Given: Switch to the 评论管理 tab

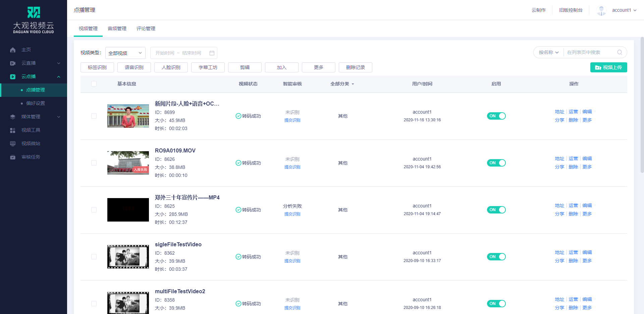Looking at the screenshot, I should click(x=146, y=28).
